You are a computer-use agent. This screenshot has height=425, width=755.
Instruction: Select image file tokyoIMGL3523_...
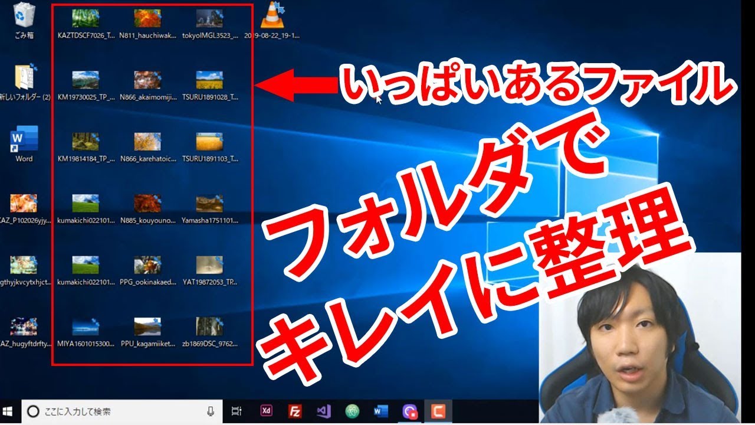(x=210, y=24)
